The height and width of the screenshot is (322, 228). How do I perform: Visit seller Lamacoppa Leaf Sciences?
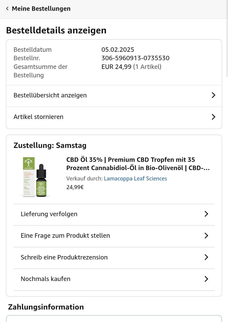(135, 179)
